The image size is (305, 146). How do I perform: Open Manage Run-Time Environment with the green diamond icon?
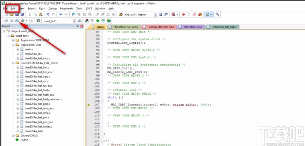click(x=98, y=21)
